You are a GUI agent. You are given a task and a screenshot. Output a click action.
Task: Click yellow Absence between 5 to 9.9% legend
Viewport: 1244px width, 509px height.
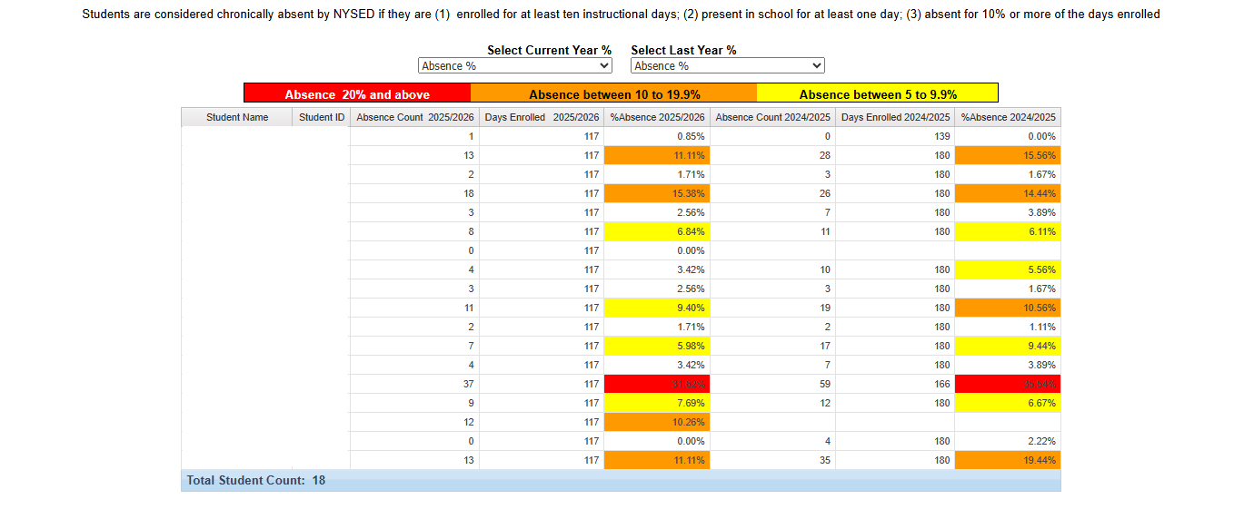[x=878, y=93]
